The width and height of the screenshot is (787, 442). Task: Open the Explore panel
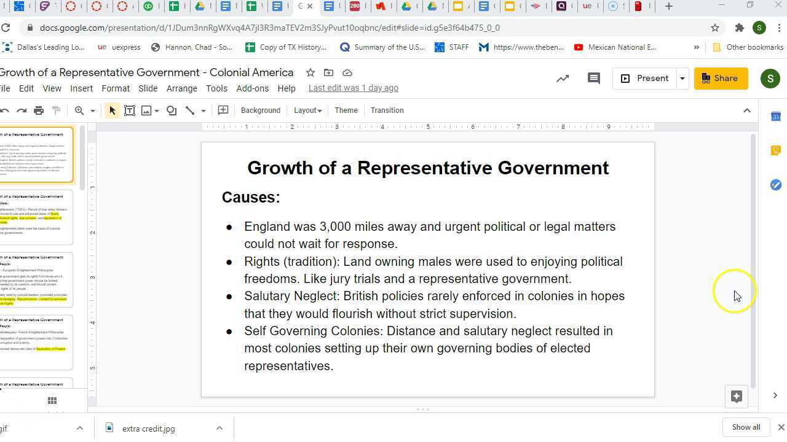click(x=737, y=396)
